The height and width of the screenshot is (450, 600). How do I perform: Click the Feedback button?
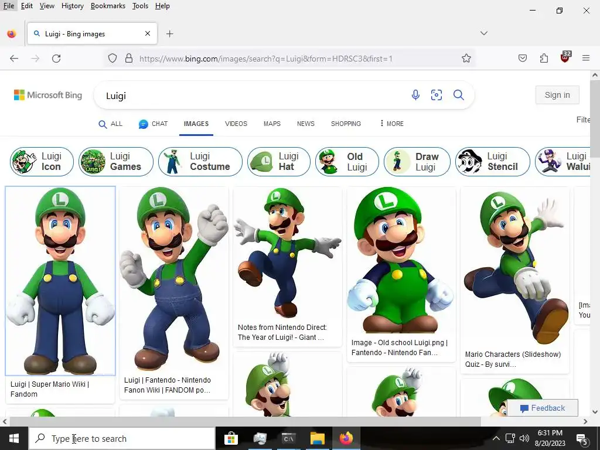(x=543, y=408)
